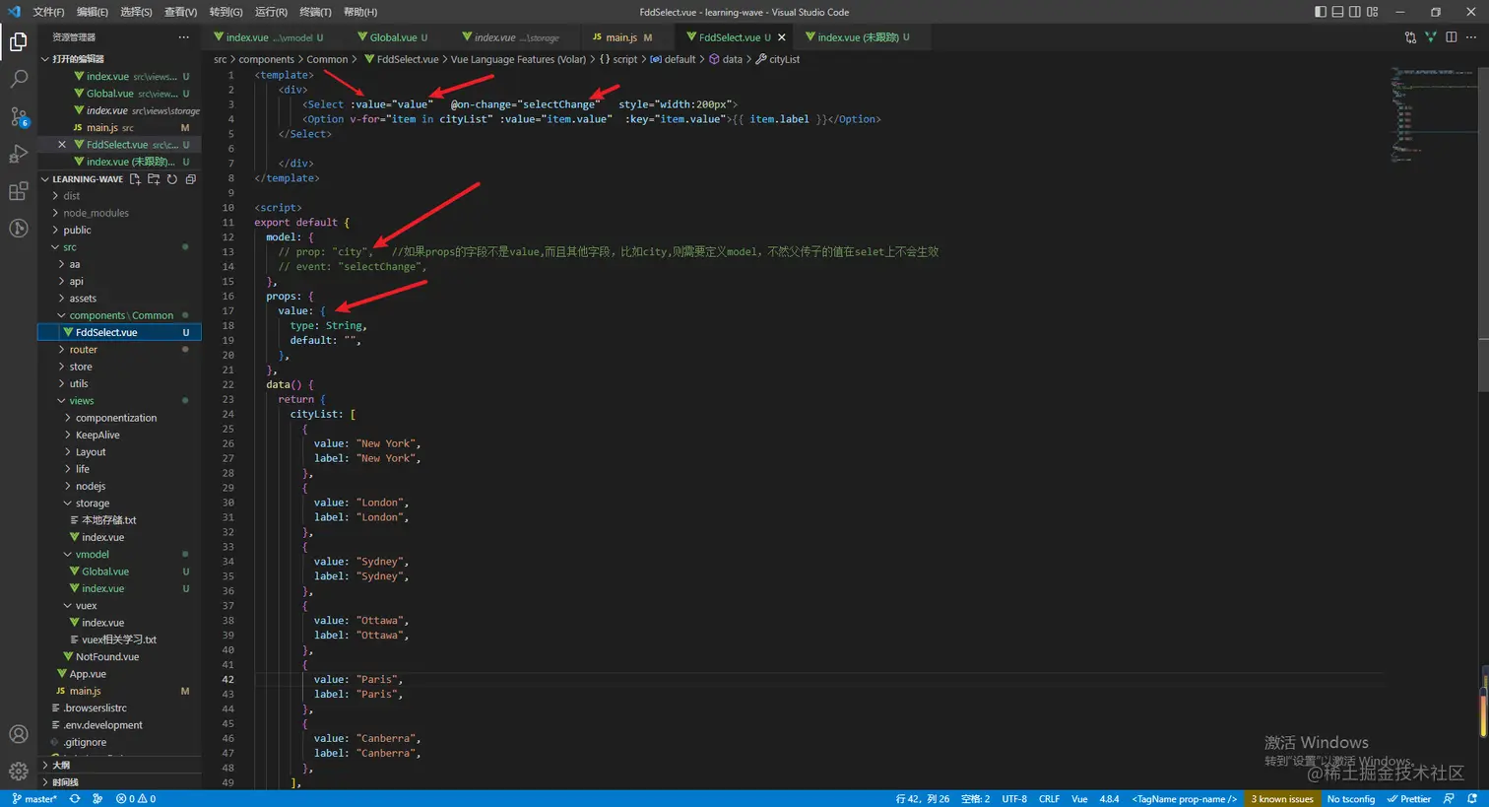Open the 文件(F) menu

pos(48,12)
